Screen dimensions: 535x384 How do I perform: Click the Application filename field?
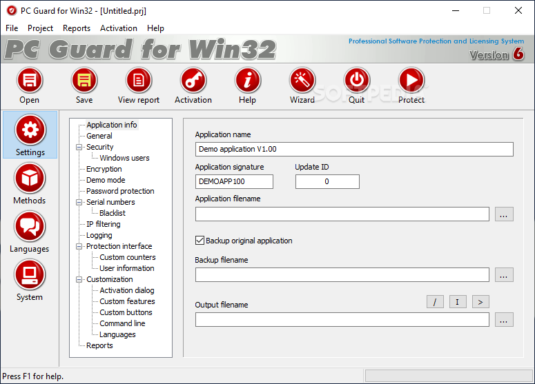tap(342, 214)
